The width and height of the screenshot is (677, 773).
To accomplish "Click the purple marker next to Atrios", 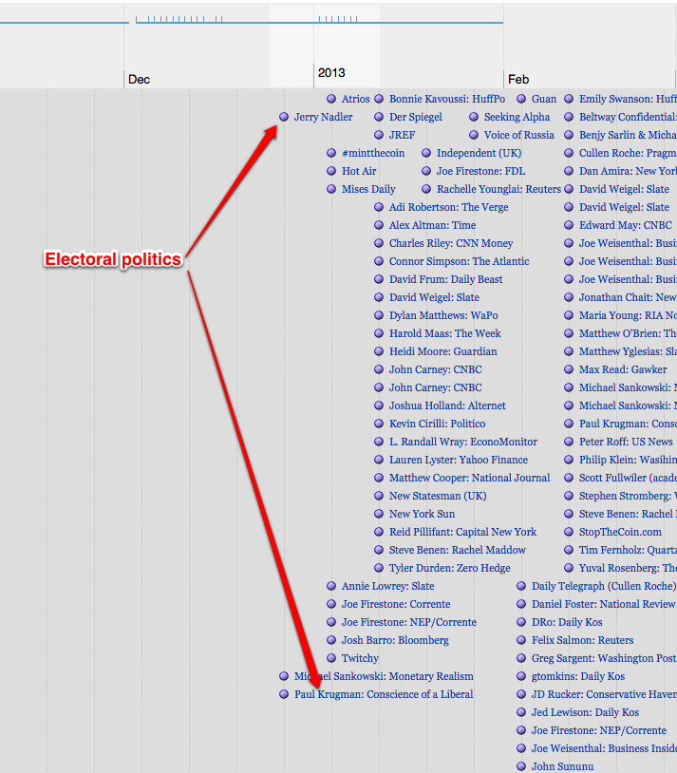I will [x=331, y=100].
